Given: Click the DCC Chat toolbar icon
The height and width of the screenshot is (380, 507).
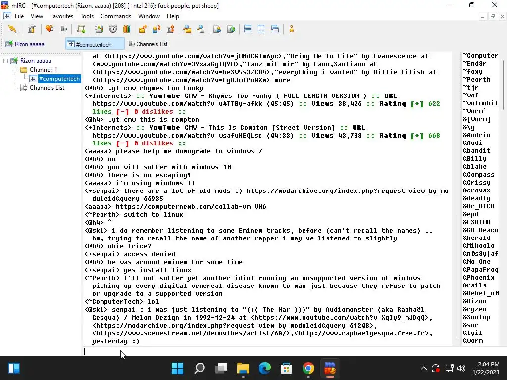Looking at the screenshot, I should [157, 29].
